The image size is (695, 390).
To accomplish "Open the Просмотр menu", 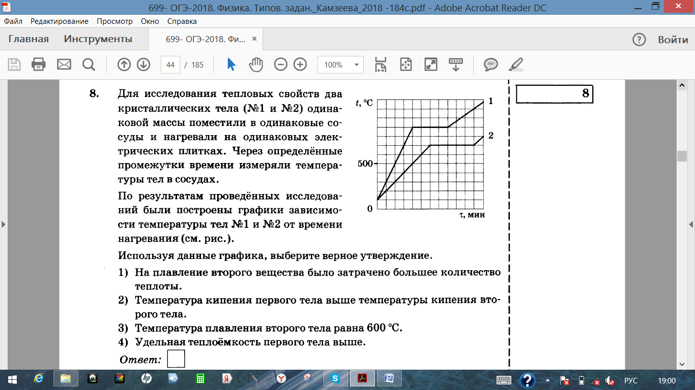I will 115,21.
